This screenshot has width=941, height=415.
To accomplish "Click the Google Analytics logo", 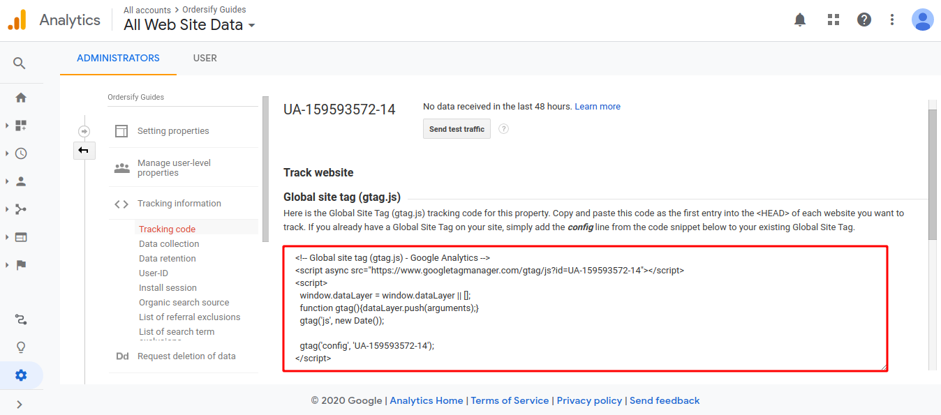I will point(17,20).
